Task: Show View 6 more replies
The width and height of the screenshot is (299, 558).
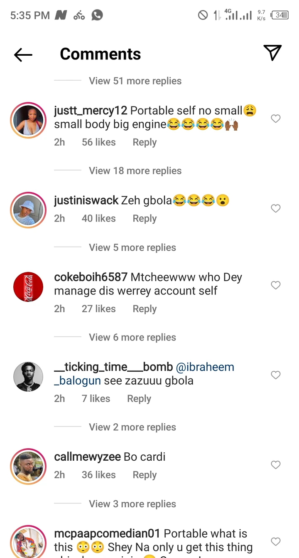Action: 132,337
